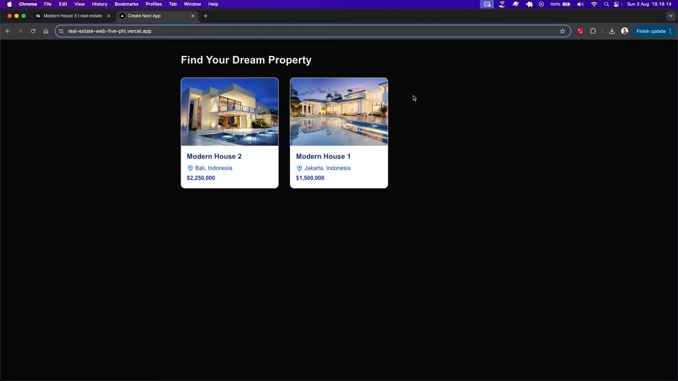The image size is (678, 381).
Task: Open the browser home page icon
Action: click(46, 31)
